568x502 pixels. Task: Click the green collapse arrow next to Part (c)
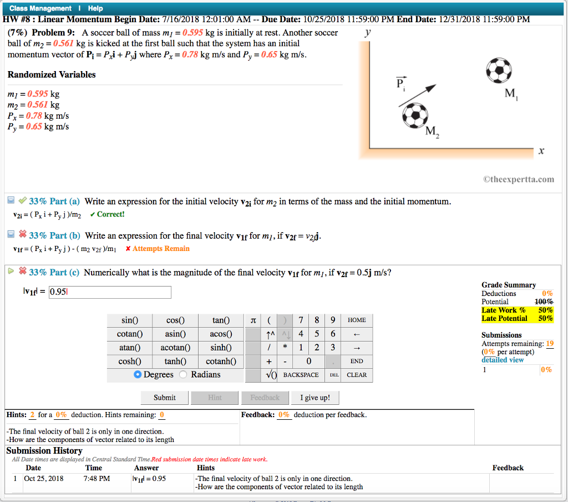tap(11, 270)
